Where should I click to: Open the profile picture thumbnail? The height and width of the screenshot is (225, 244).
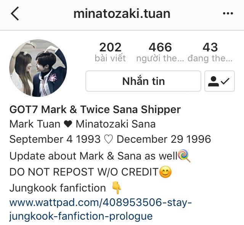38,68
